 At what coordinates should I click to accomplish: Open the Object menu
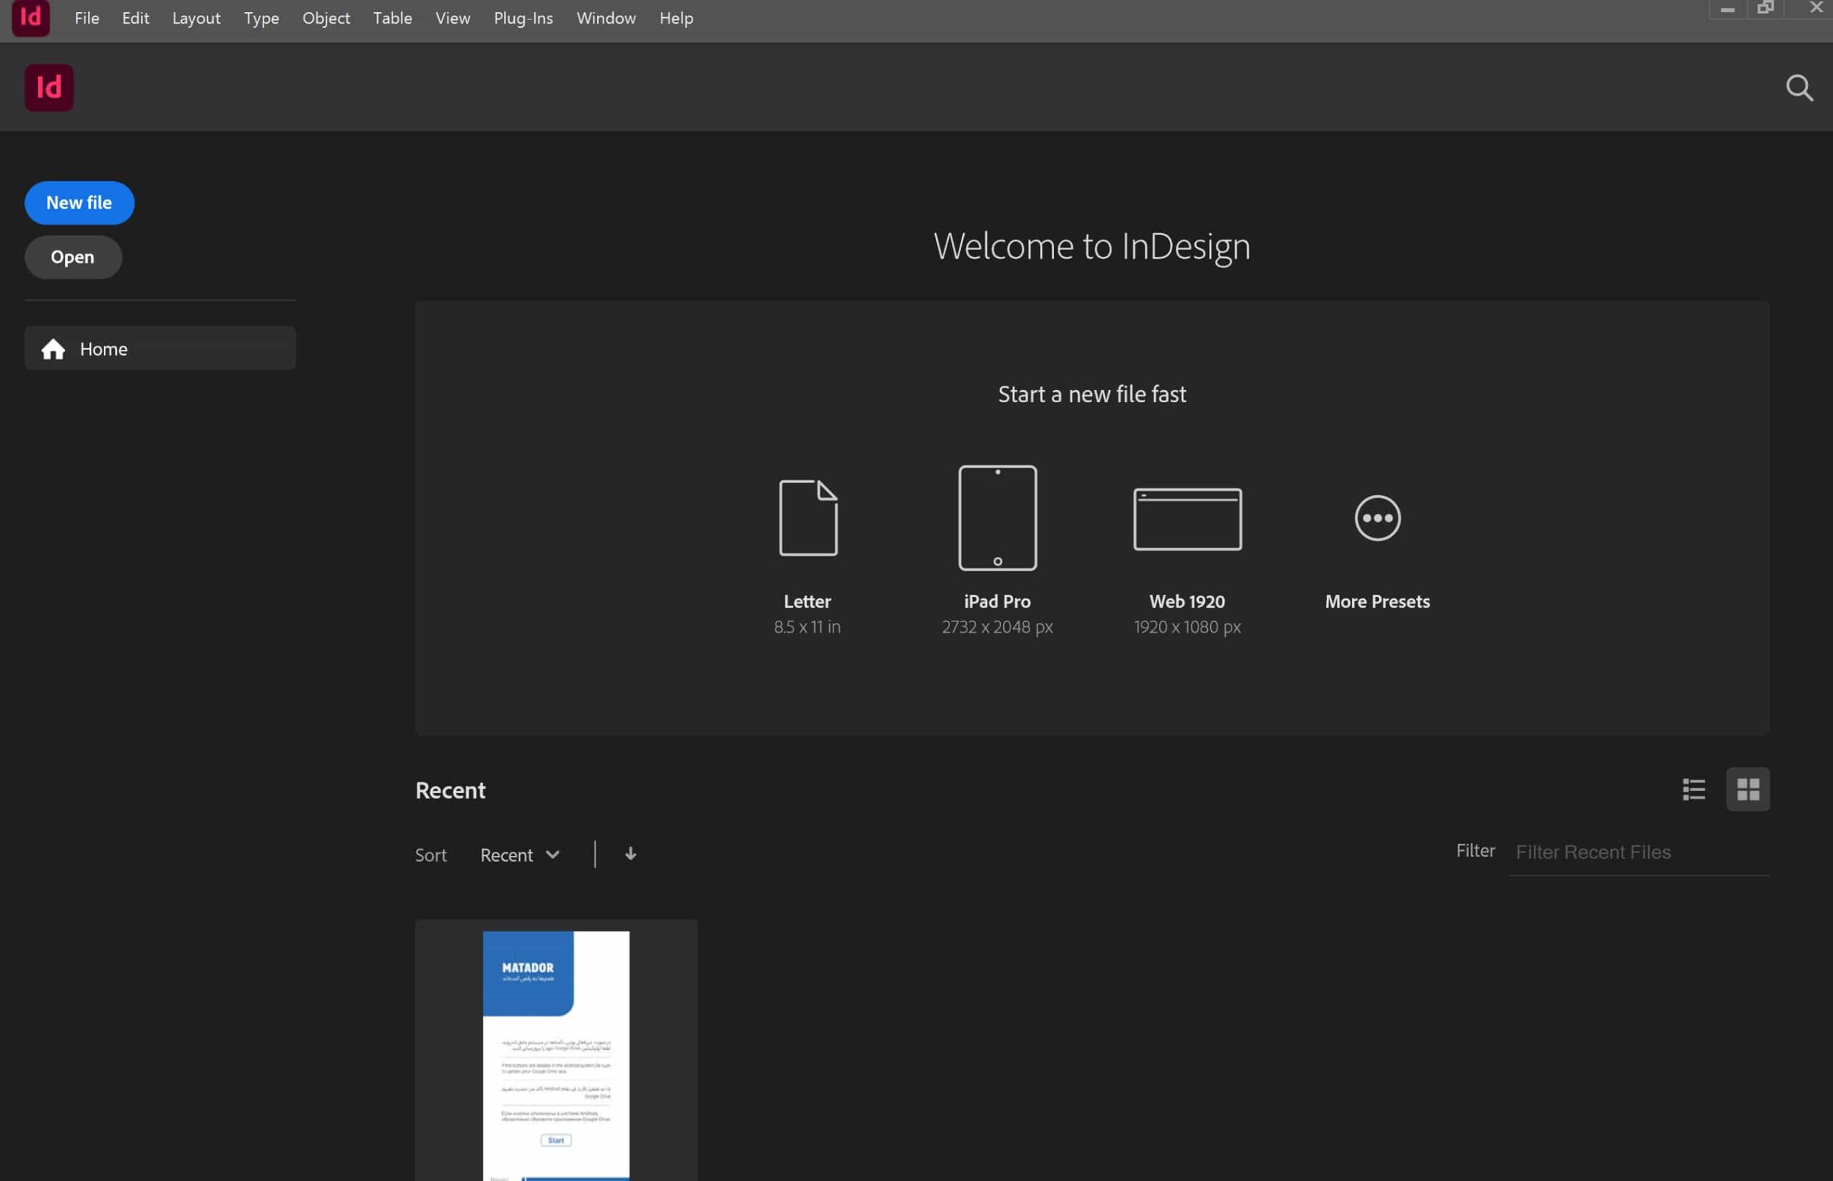(326, 18)
